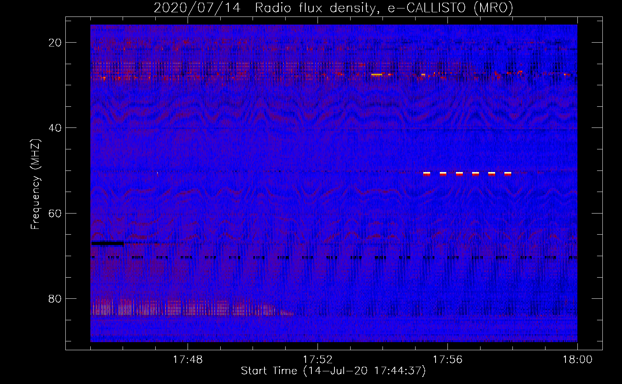The image size is (622, 384).
Task: Click the plot title '2020/07/14 Radio flux density, e-CALLISTO (MRO)'
Action: pos(333,8)
